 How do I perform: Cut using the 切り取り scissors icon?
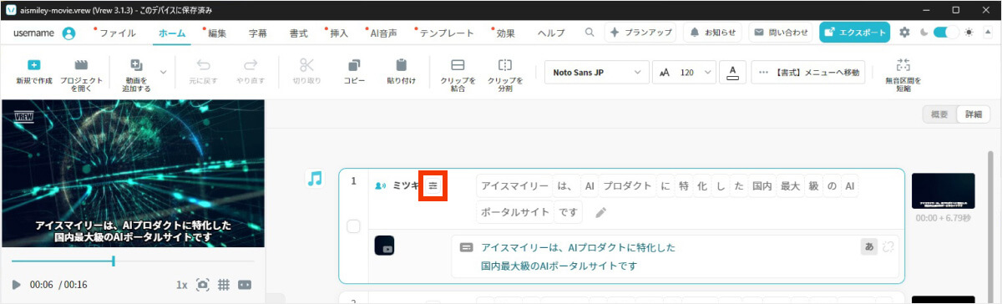pos(306,65)
